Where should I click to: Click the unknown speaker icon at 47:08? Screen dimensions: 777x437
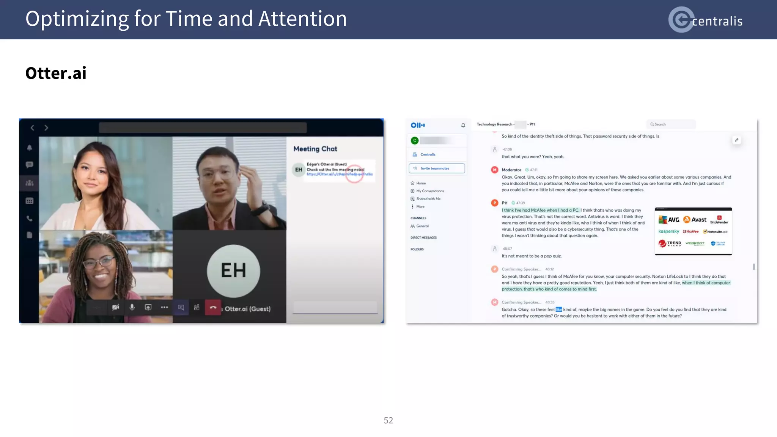pyautogui.click(x=494, y=149)
